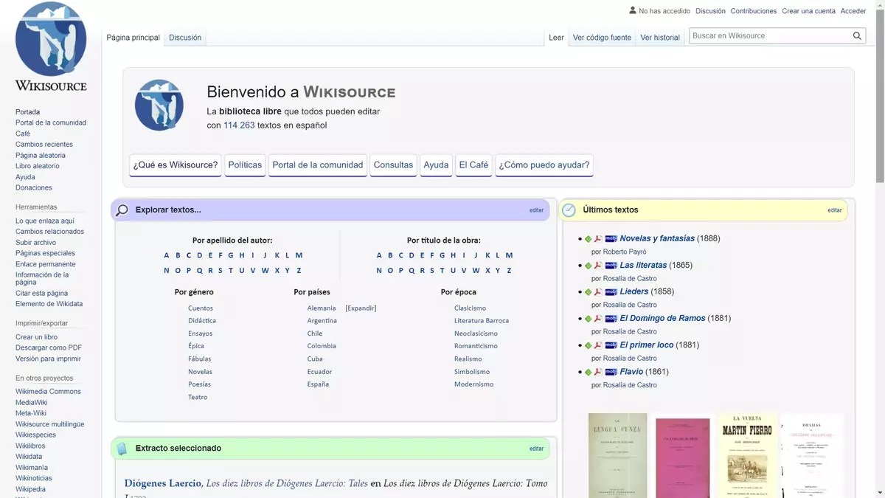Open 'La Vuelta de Martín Fierro' cover
Screen dimensions: 885x498
747,455
